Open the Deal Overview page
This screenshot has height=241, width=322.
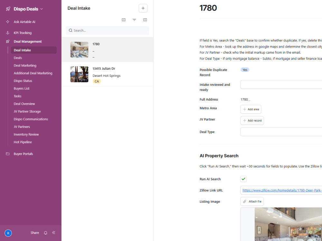click(24, 104)
